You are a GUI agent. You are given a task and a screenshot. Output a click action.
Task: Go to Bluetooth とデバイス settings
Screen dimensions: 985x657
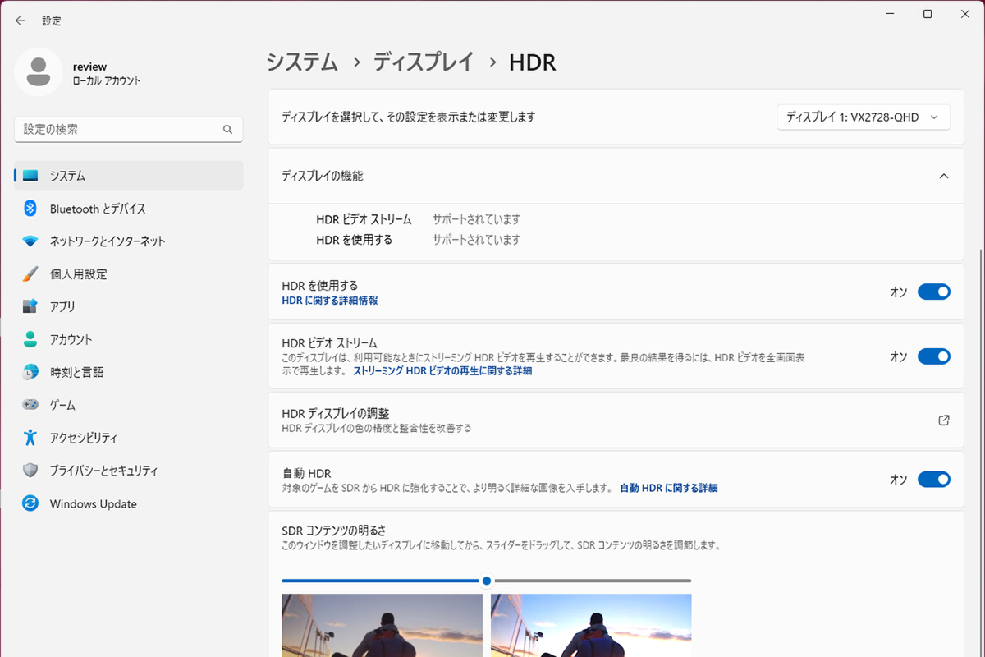[129, 209]
